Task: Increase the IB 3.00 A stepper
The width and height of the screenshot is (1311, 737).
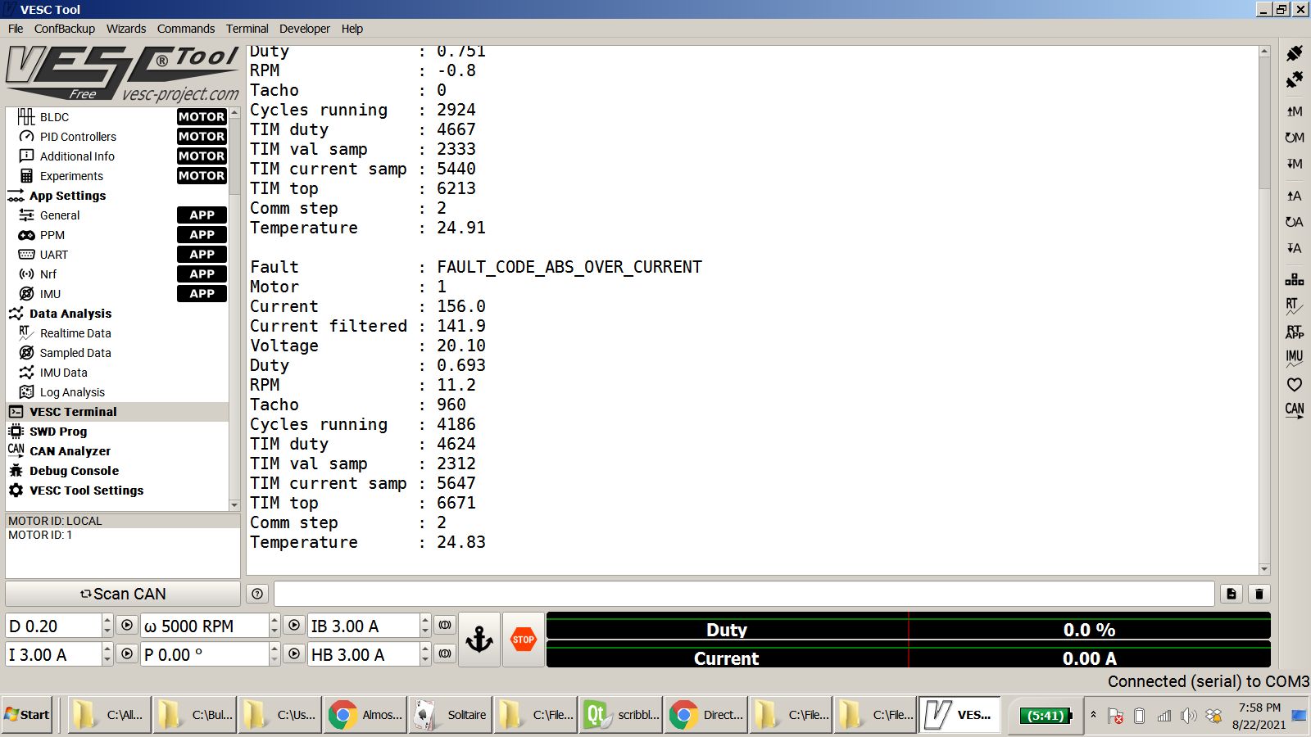Action: [425, 620]
